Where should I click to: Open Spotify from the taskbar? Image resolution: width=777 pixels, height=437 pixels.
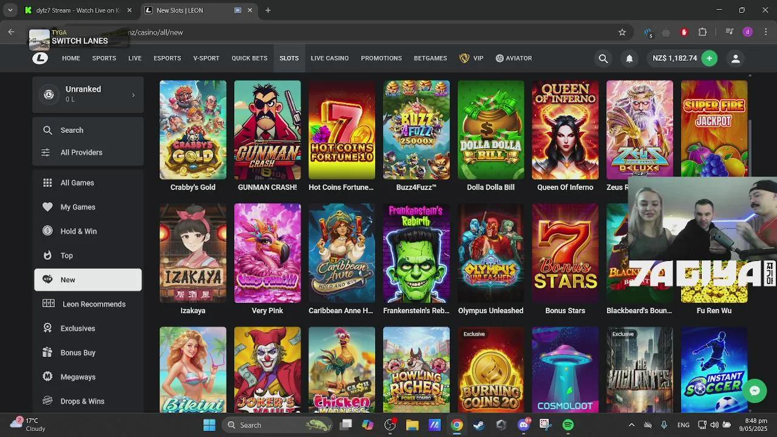click(568, 425)
